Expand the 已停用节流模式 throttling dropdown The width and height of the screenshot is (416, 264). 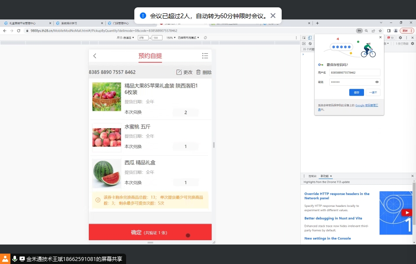point(188,38)
